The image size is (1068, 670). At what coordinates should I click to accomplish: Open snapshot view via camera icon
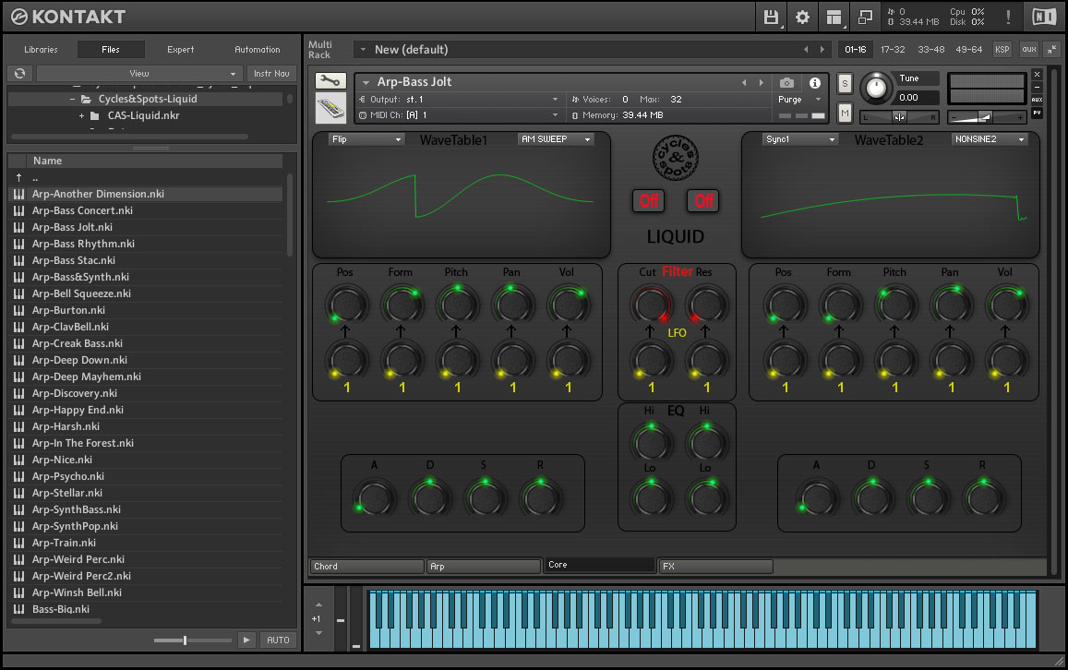pos(786,83)
